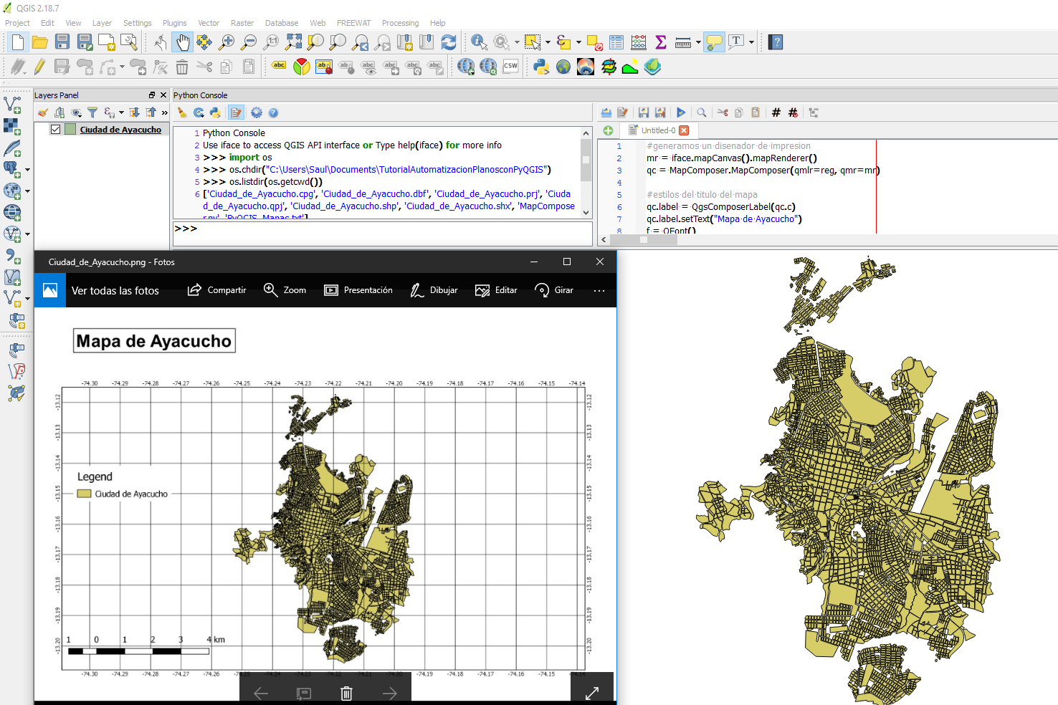Refresh the map canvas

[449, 42]
